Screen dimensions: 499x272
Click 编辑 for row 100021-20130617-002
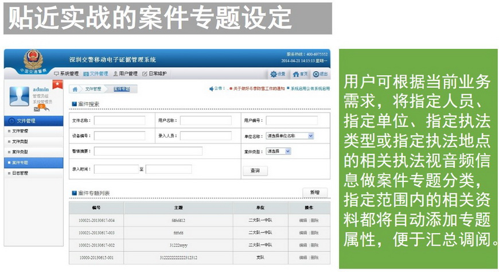(x=303, y=245)
